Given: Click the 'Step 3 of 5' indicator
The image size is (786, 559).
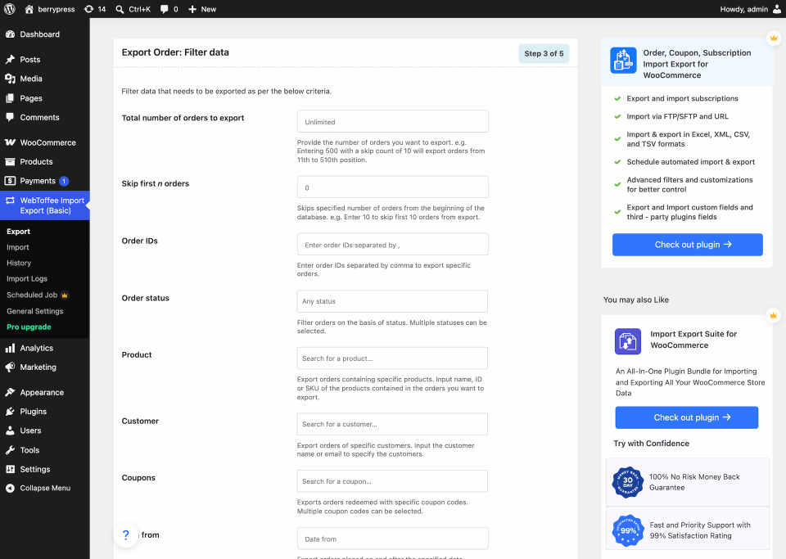Looking at the screenshot, I should pos(544,53).
